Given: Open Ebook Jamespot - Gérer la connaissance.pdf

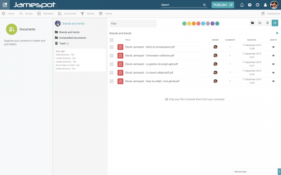Looking at the screenshot, I should (150, 47).
